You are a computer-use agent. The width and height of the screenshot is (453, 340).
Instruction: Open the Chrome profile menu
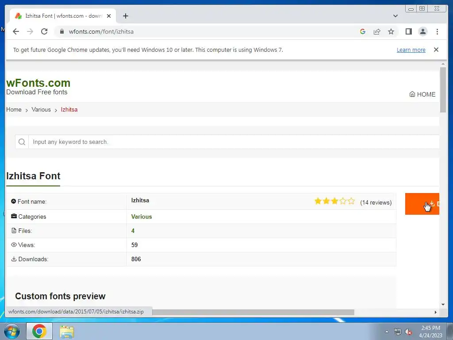coord(423,31)
